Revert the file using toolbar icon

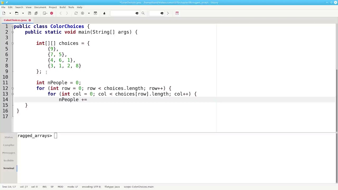tap(45, 13)
